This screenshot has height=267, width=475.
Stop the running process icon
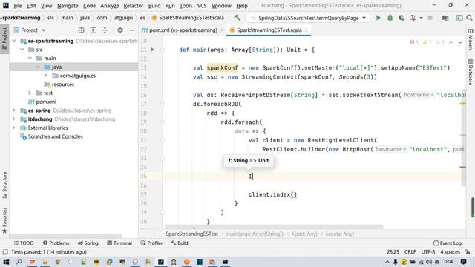(x=430, y=18)
